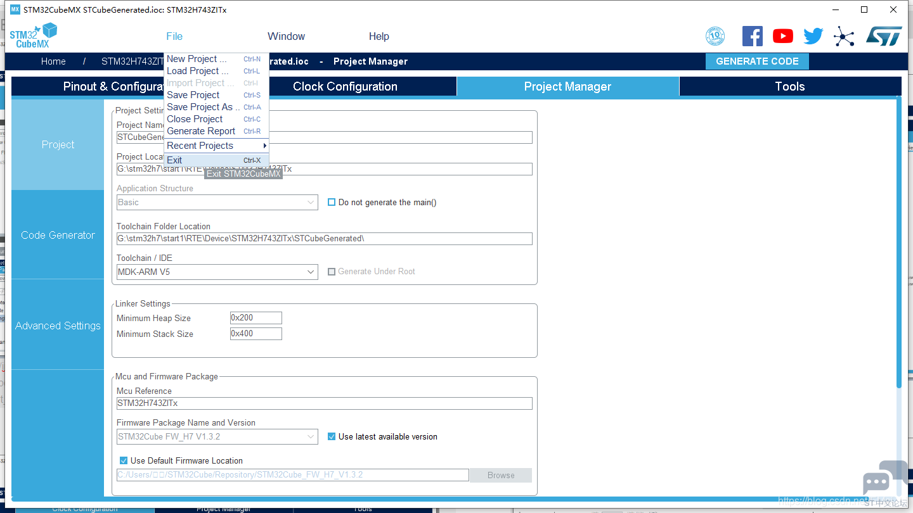Click the firmware repository path field
Image resolution: width=913 pixels, height=513 pixels.
click(293, 475)
